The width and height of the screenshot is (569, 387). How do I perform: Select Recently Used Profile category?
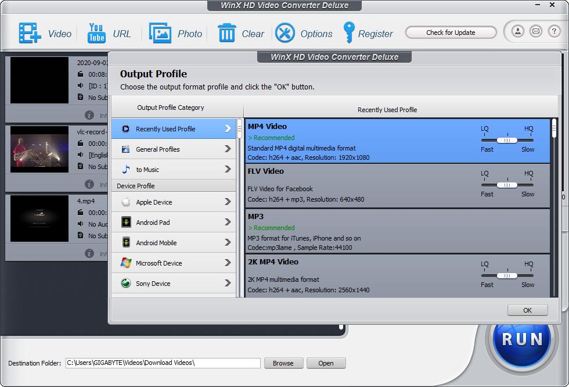174,128
